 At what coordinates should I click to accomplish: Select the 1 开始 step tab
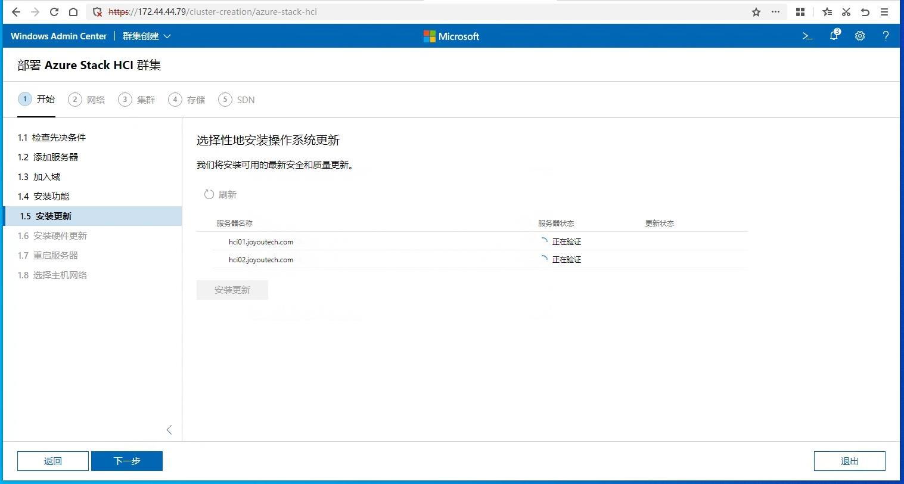[36, 100]
